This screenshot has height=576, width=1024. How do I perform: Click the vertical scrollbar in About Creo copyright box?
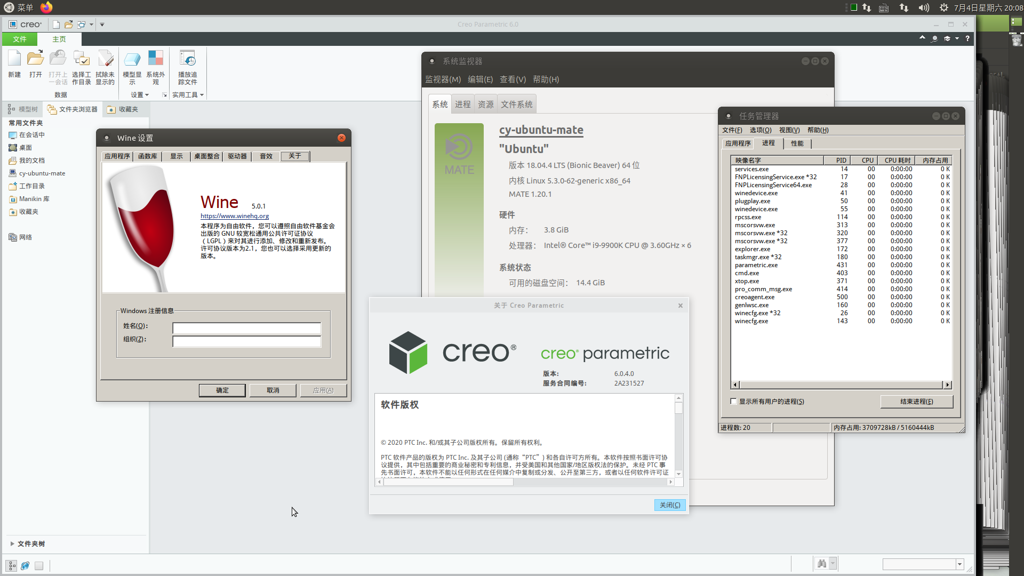[x=678, y=435]
